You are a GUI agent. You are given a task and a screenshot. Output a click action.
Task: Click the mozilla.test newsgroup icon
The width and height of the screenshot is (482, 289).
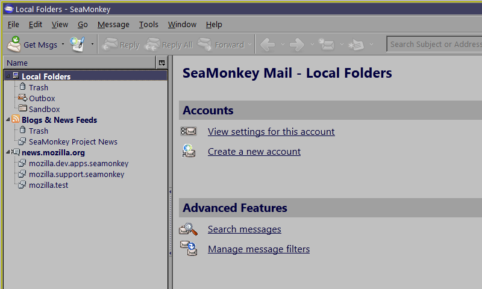coord(22,185)
